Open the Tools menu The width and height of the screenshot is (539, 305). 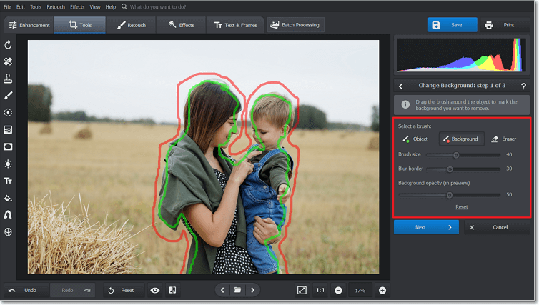36,7
